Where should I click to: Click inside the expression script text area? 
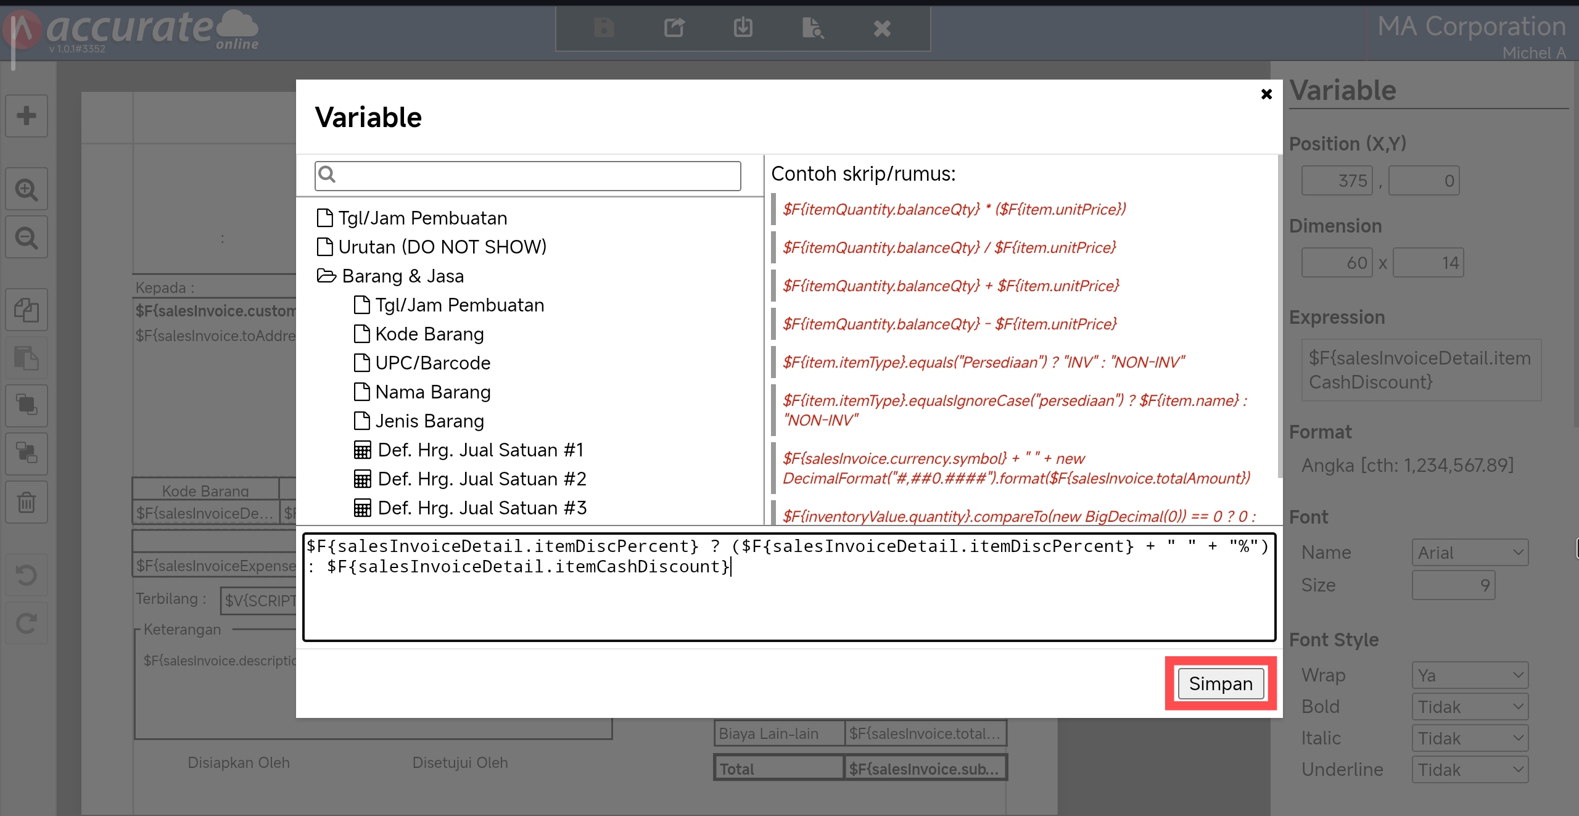(x=788, y=604)
